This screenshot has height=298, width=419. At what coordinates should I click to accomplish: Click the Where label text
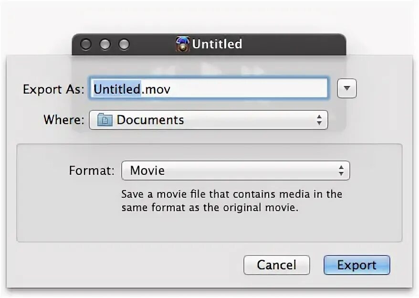point(63,119)
